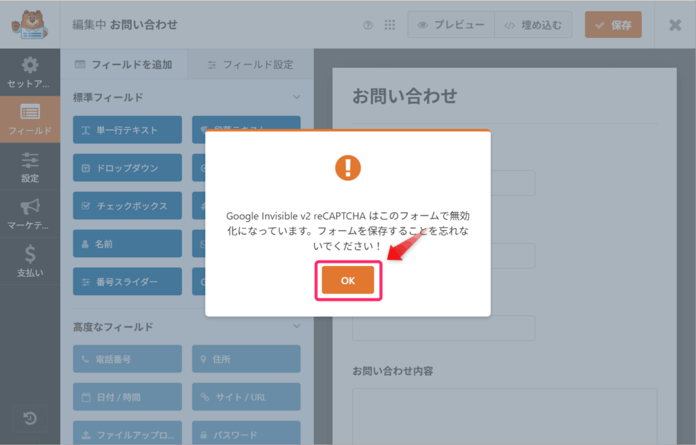The image size is (696, 445).
Task: Click the orange exclamation warning icon
Action: tap(348, 168)
